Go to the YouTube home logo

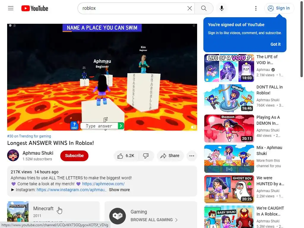pyautogui.click(x=35, y=8)
